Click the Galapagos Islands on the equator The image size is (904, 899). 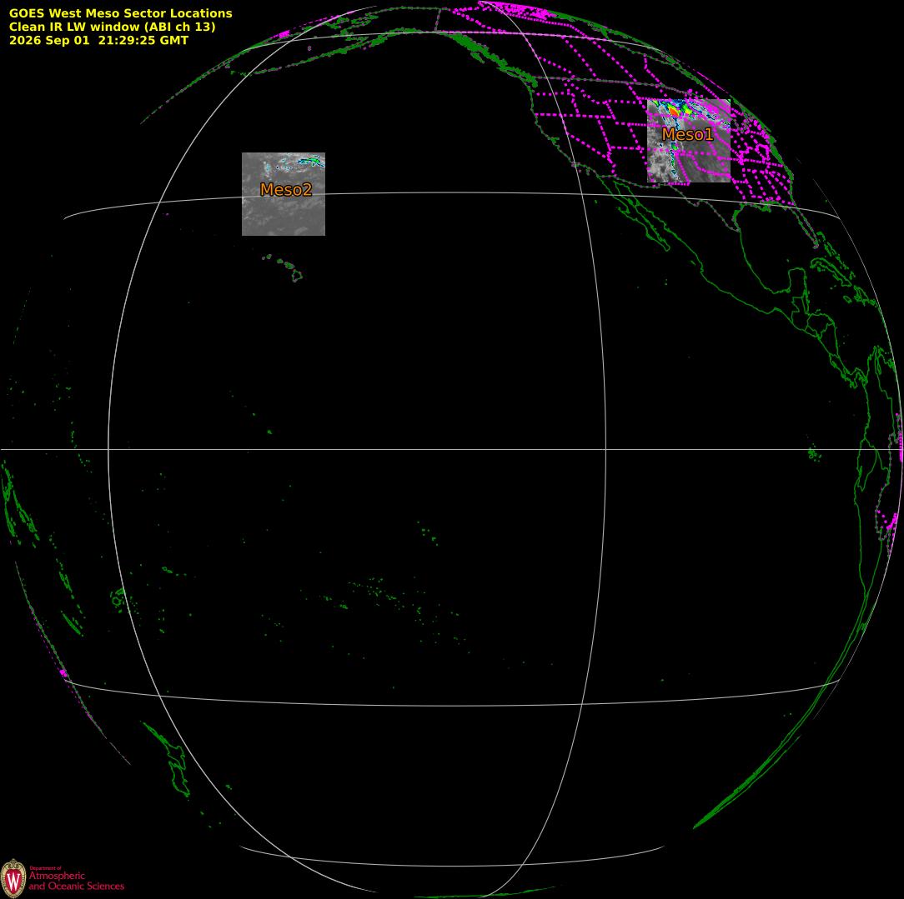(813, 453)
